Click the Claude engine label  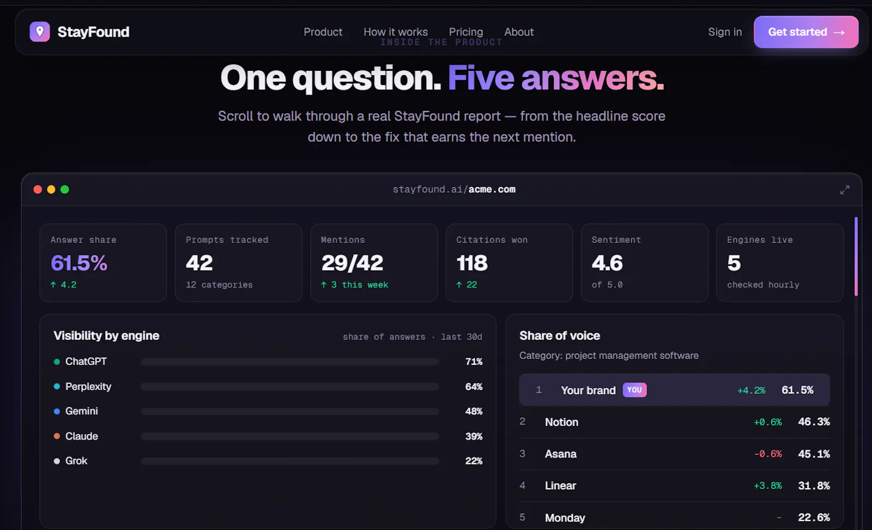[82, 436]
